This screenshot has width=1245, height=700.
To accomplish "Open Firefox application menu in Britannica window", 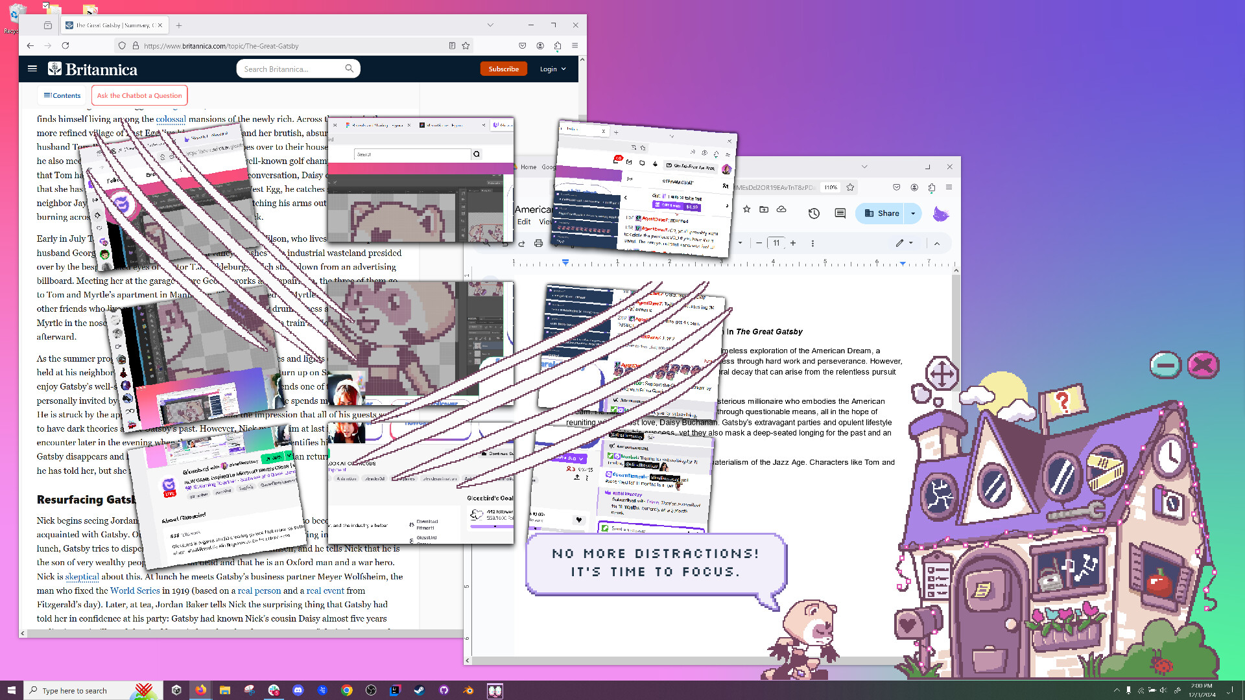I will pos(575,45).
